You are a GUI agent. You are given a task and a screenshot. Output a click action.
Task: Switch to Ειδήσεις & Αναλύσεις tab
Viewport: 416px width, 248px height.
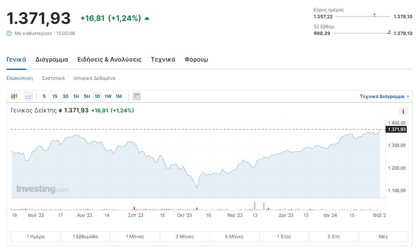(109, 60)
